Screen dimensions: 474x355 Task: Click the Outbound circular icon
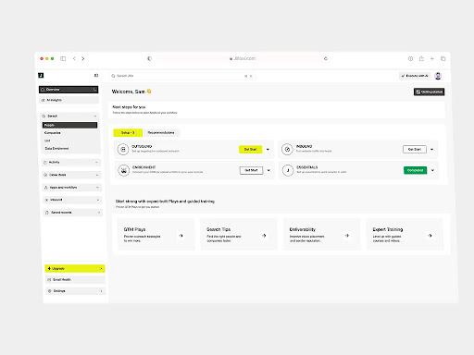tap(123, 150)
